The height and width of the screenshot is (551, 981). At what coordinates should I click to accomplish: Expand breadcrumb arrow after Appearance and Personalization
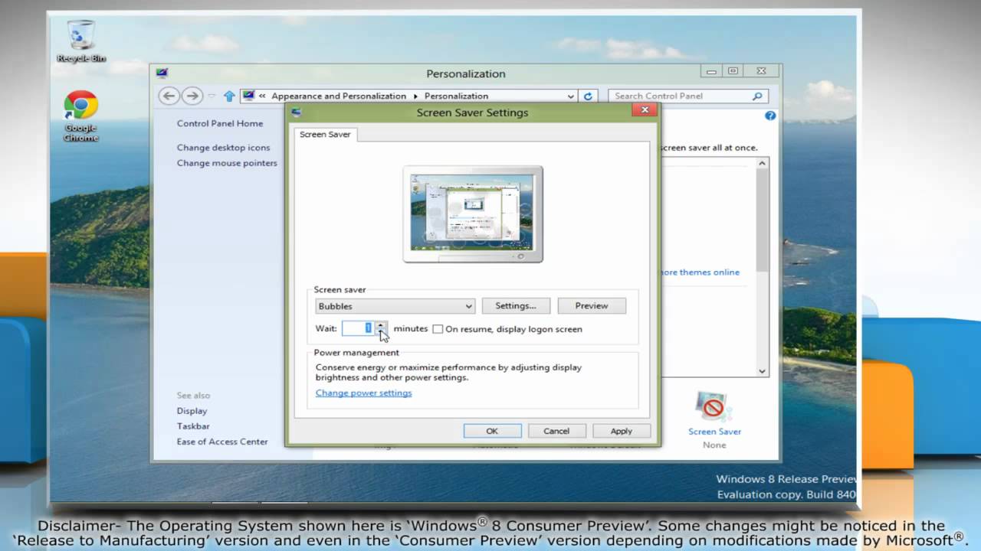click(416, 96)
